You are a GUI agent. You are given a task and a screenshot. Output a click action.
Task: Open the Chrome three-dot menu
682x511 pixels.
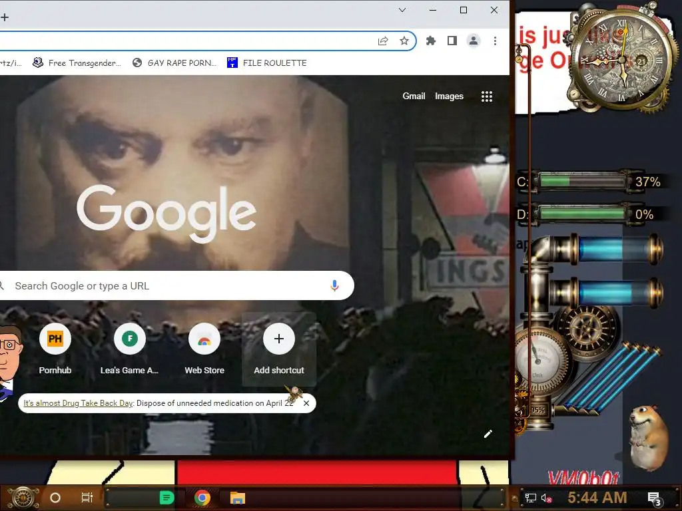(x=495, y=41)
